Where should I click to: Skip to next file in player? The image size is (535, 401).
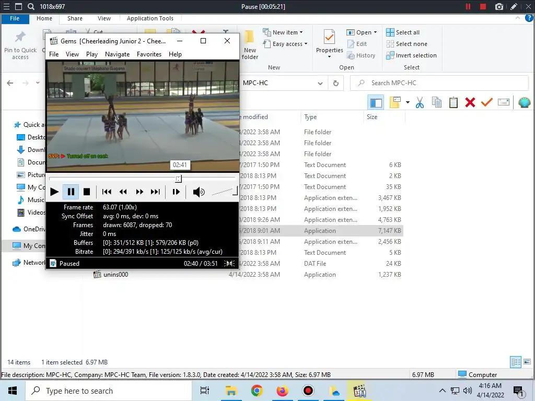click(x=155, y=192)
